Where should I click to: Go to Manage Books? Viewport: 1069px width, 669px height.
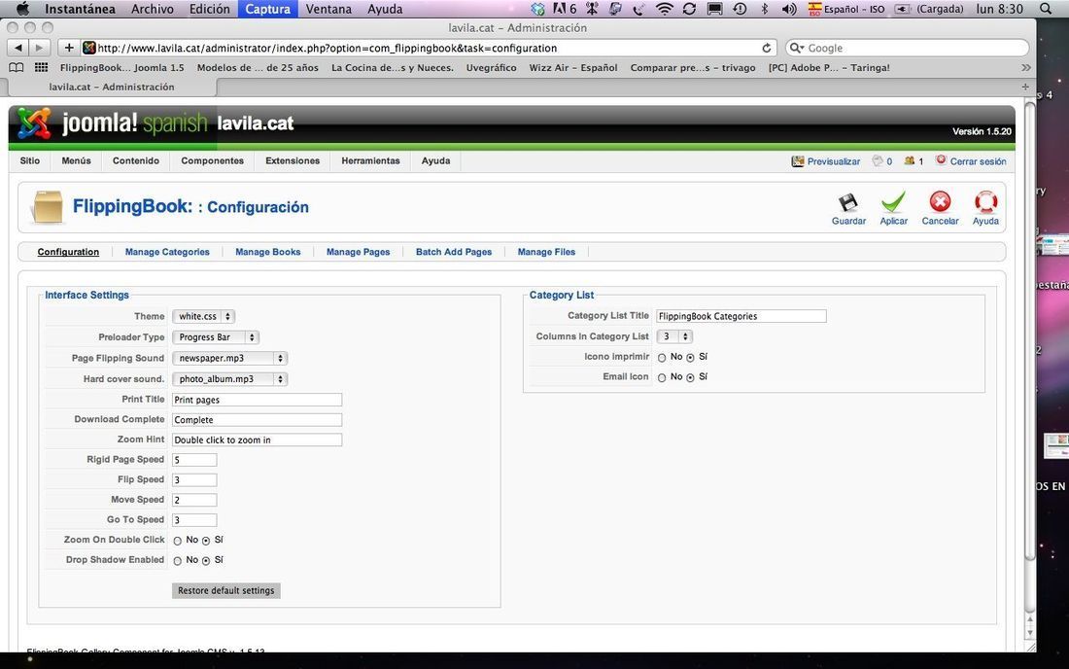(x=268, y=252)
